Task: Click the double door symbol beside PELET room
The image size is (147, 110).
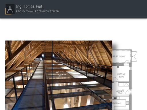Action: pos(134,56)
